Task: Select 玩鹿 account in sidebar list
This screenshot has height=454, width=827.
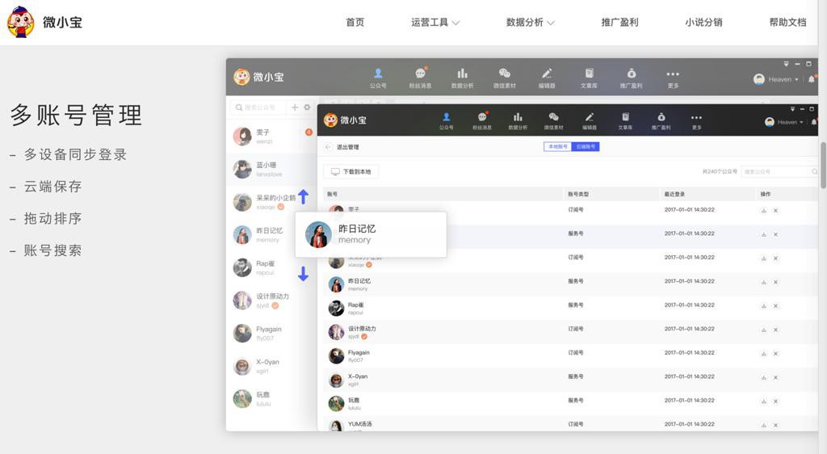Action: click(x=271, y=398)
